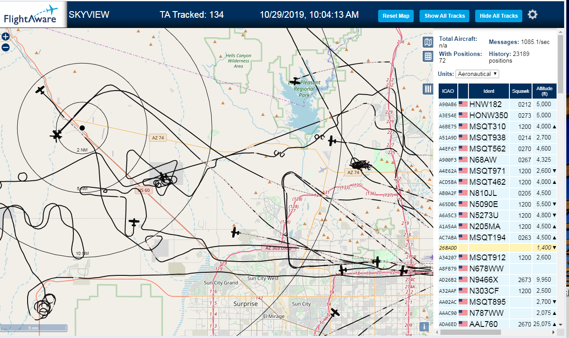This screenshot has height=338, width=569.
Task: Click the US flag icon beside HNW182
Action: pyautogui.click(x=463, y=104)
